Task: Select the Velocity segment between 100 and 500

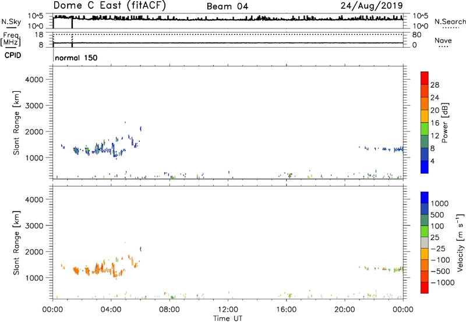Action: click(425, 220)
